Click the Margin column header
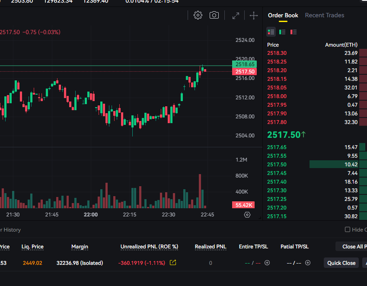Screen dimensions: 367x286 tap(80, 247)
